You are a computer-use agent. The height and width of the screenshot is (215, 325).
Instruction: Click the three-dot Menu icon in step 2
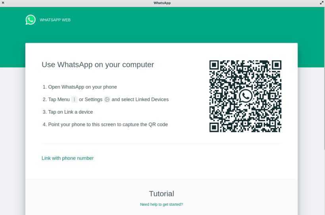pyautogui.click(x=74, y=99)
